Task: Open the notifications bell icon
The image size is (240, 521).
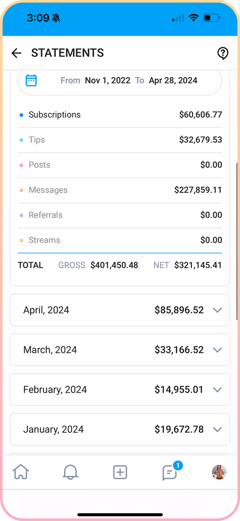Action: (70, 472)
